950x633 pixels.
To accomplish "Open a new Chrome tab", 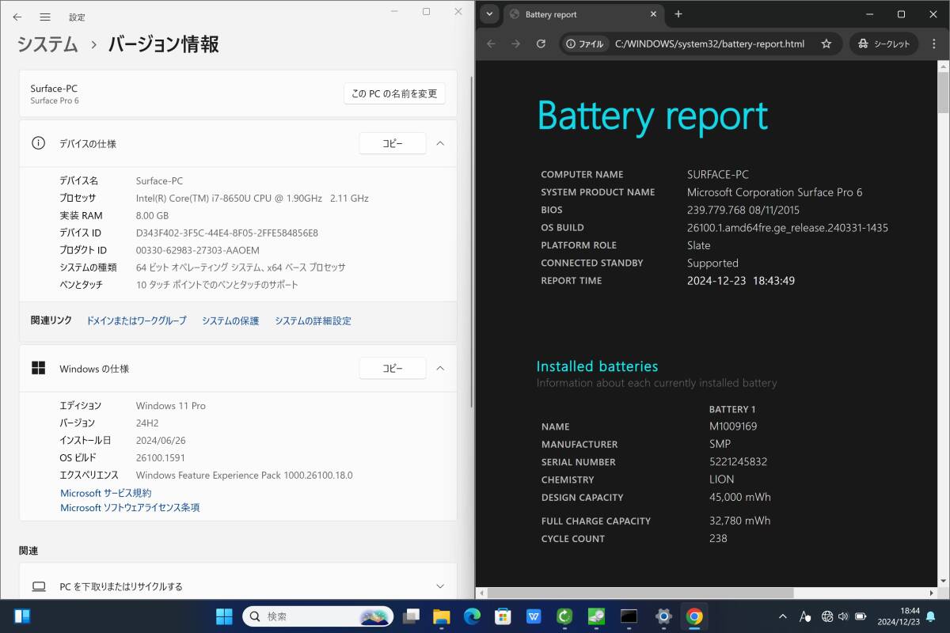I will point(678,14).
